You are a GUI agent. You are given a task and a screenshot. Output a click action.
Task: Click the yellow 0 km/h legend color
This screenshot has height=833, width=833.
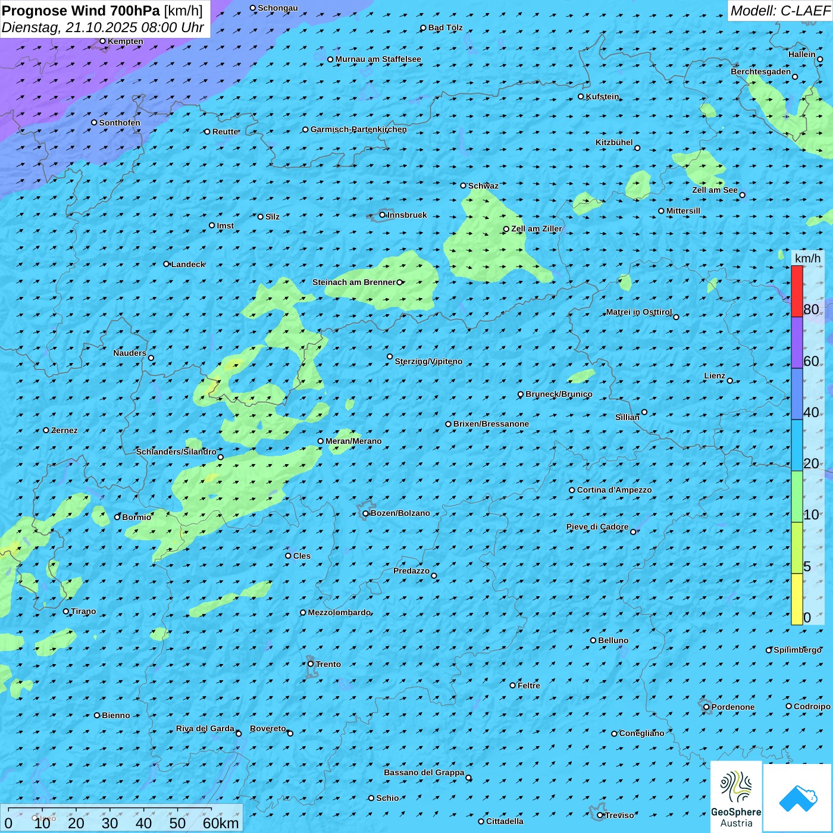coord(797,599)
